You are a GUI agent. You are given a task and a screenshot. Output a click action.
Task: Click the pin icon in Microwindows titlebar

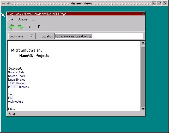click(x=9, y=3)
